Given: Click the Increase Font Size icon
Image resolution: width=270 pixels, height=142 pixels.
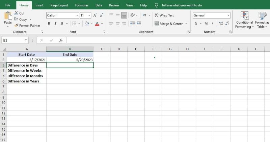Looking at the screenshot, I should pos(95,15).
